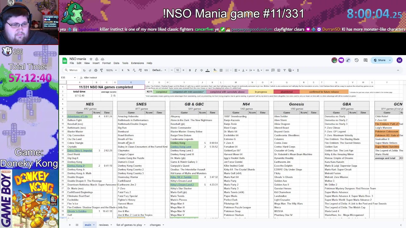The width and height of the screenshot is (406, 228).
Task: Open version history
Action: tap(357, 60)
